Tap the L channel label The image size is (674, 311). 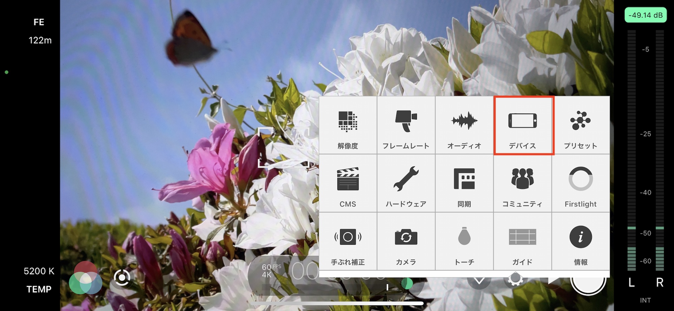pyautogui.click(x=632, y=283)
